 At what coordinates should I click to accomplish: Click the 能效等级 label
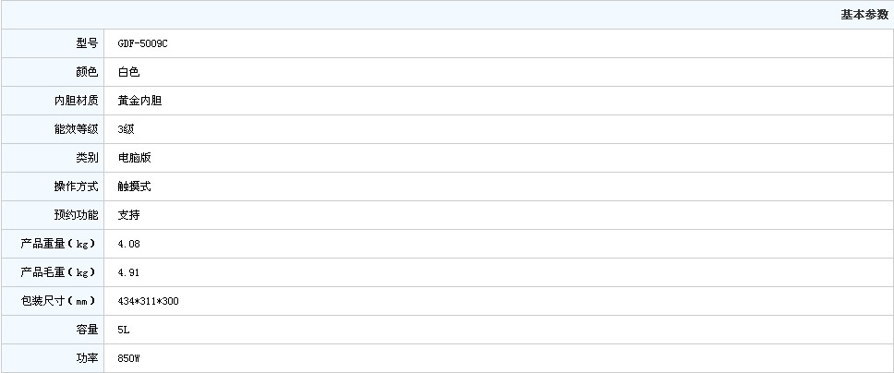coord(76,129)
